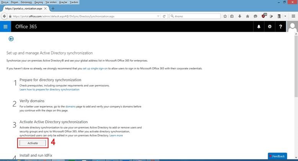This screenshot has height=161, width=298.
Task: Show bookmarks list icon in toolbar
Action: (232, 16)
